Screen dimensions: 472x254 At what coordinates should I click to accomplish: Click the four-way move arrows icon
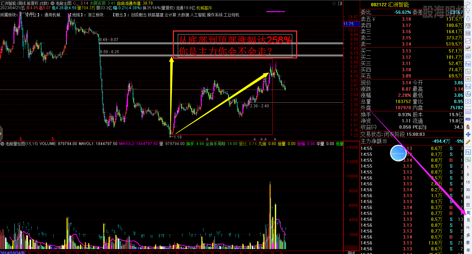468,135
